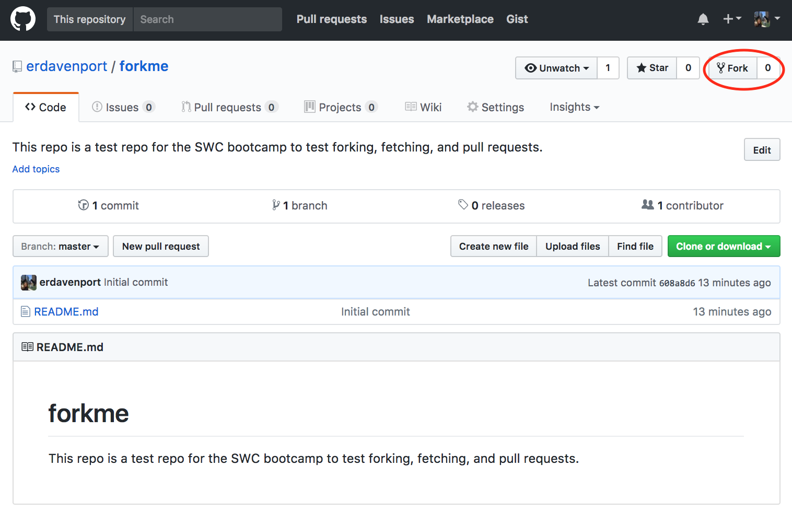Open Clone or download dropdown

[724, 246]
